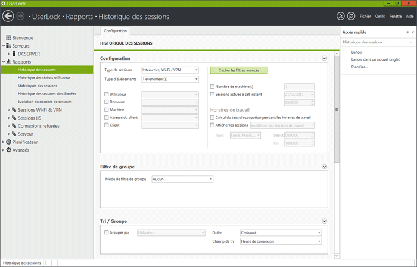Click the Serveurs icon in tree
The image size is (417, 267).
8,46
